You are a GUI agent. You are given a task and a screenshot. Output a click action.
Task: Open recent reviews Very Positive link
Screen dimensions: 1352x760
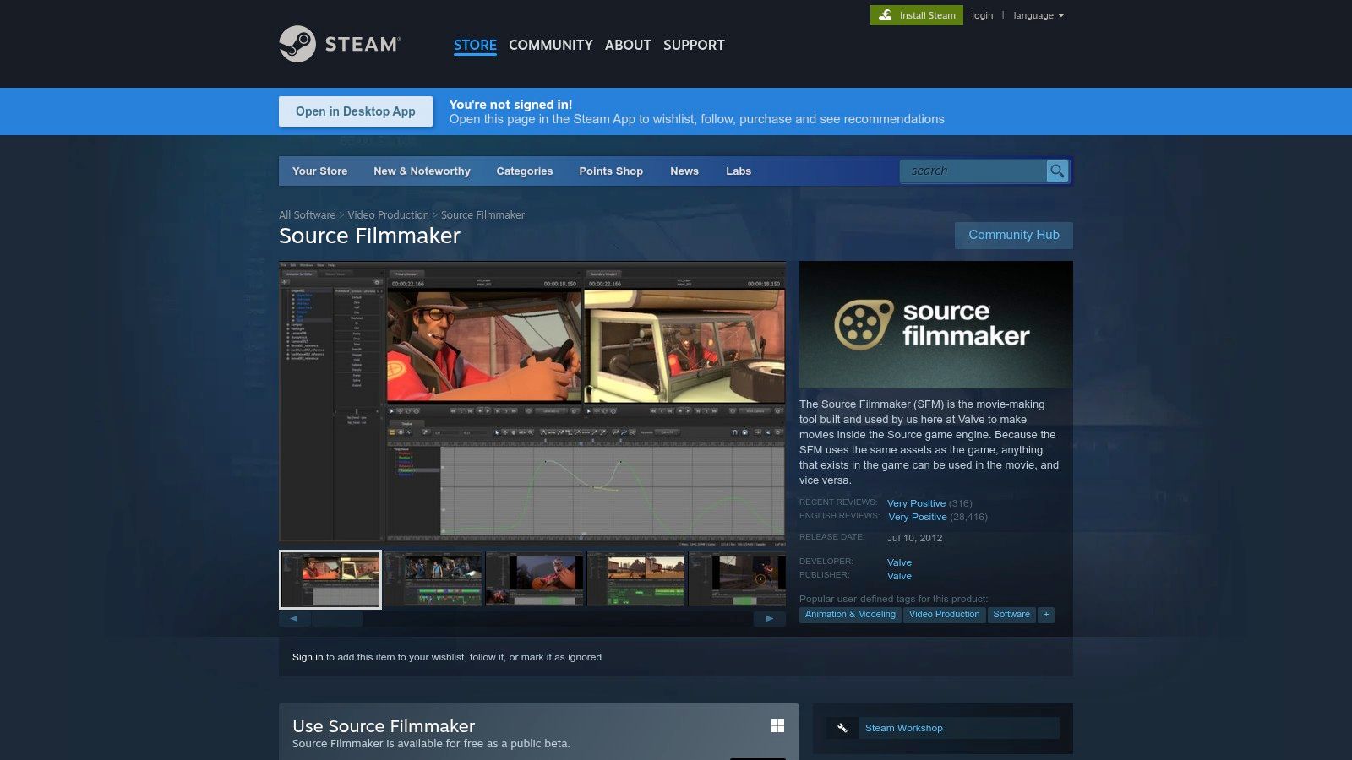(x=916, y=503)
